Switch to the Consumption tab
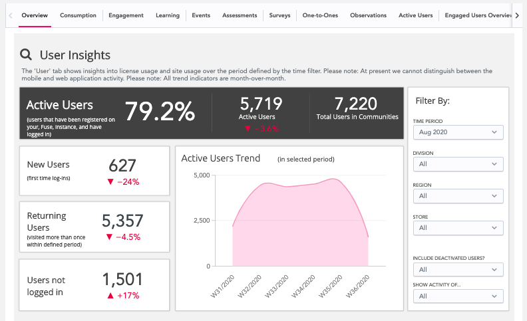527x321 pixels. click(78, 15)
